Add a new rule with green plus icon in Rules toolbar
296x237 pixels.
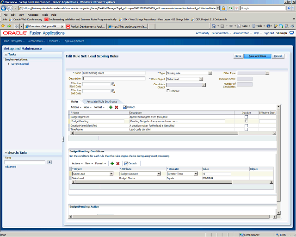[x=111, y=107]
